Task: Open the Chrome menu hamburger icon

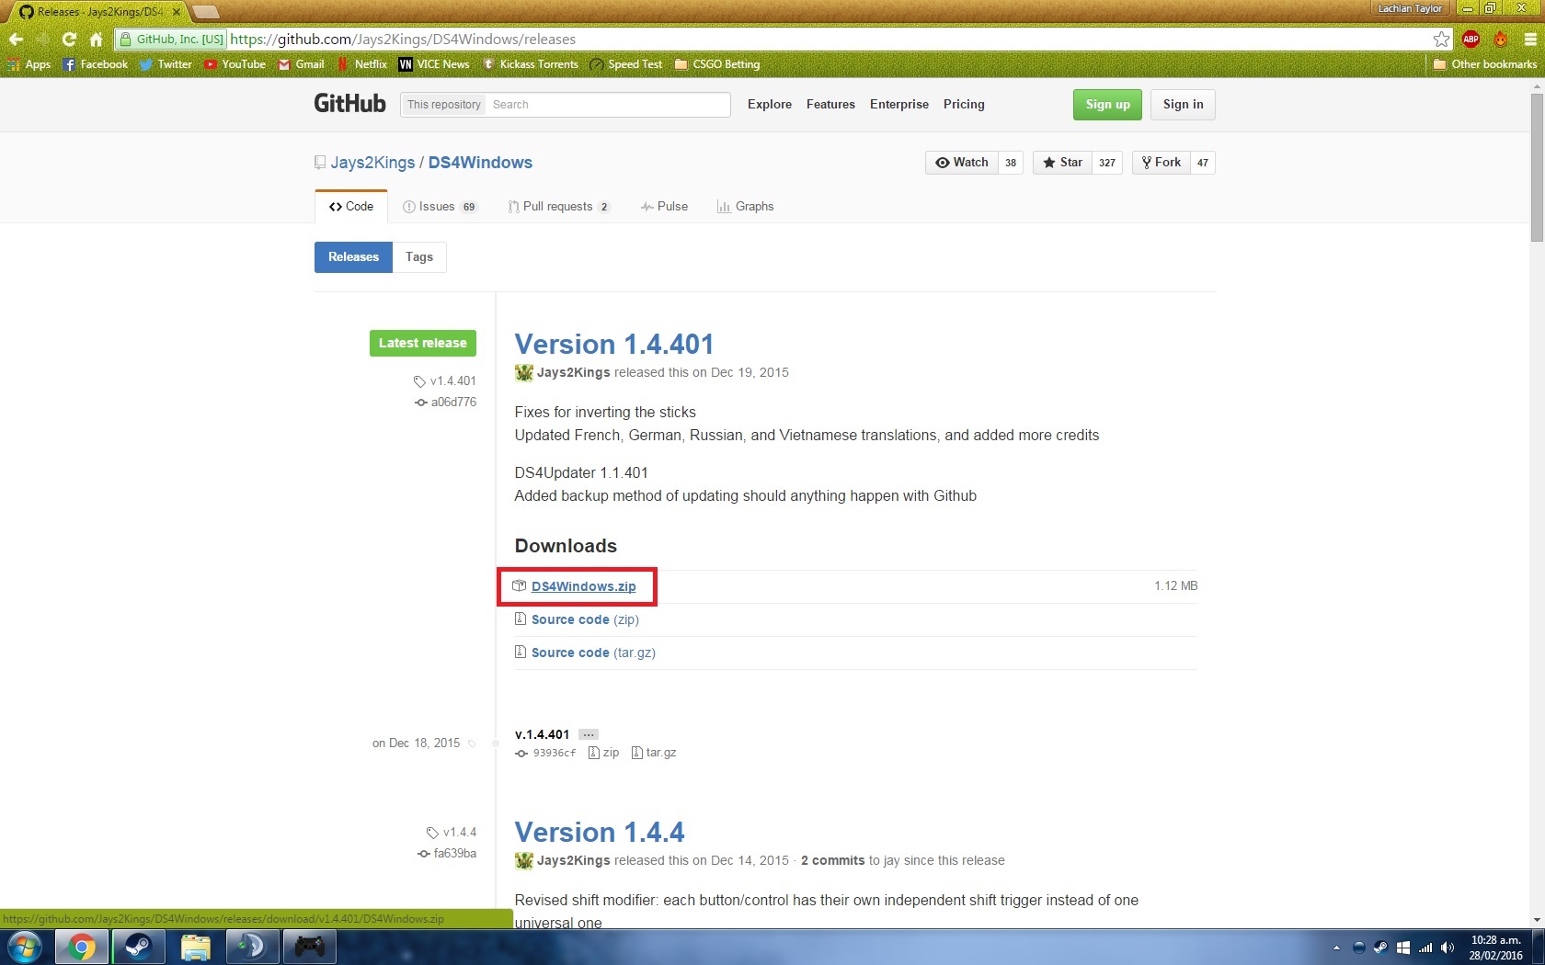Action: [1530, 40]
